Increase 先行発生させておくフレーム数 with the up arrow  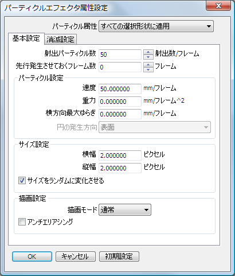click(148, 65)
